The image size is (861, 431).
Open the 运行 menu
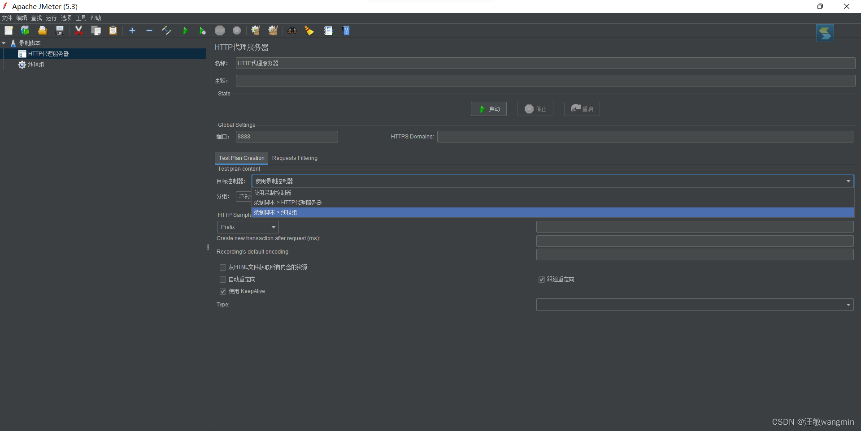52,18
